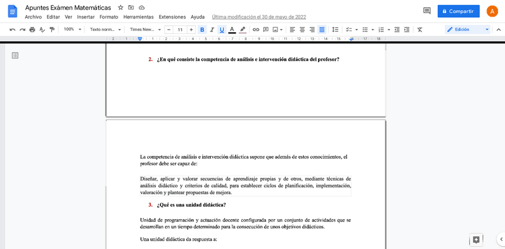The image size is (505, 249).
Task: Click the undo icon in toolbar
Action: point(13,29)
